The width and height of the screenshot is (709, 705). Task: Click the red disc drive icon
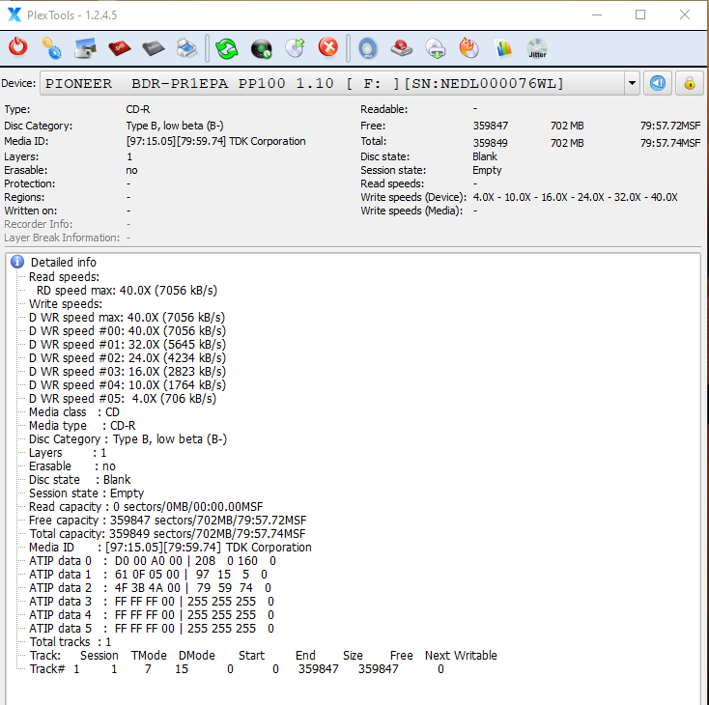[402, 48]
